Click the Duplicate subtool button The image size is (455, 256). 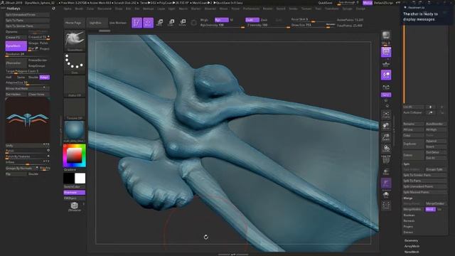[x=413, y=144]
